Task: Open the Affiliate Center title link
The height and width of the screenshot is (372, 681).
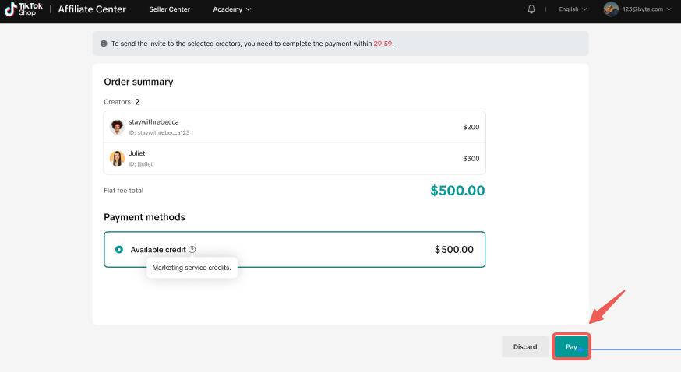Action: tap(92, 9)
